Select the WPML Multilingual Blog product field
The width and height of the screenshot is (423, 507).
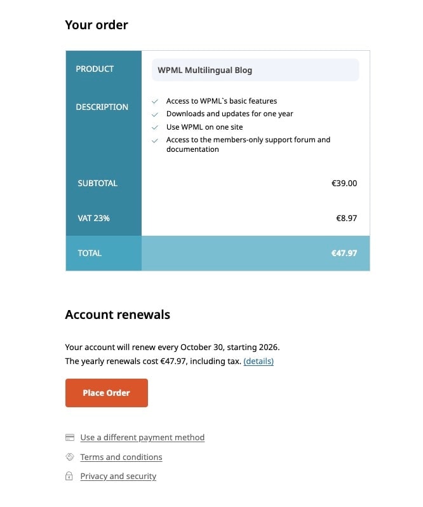pos(255,70)
